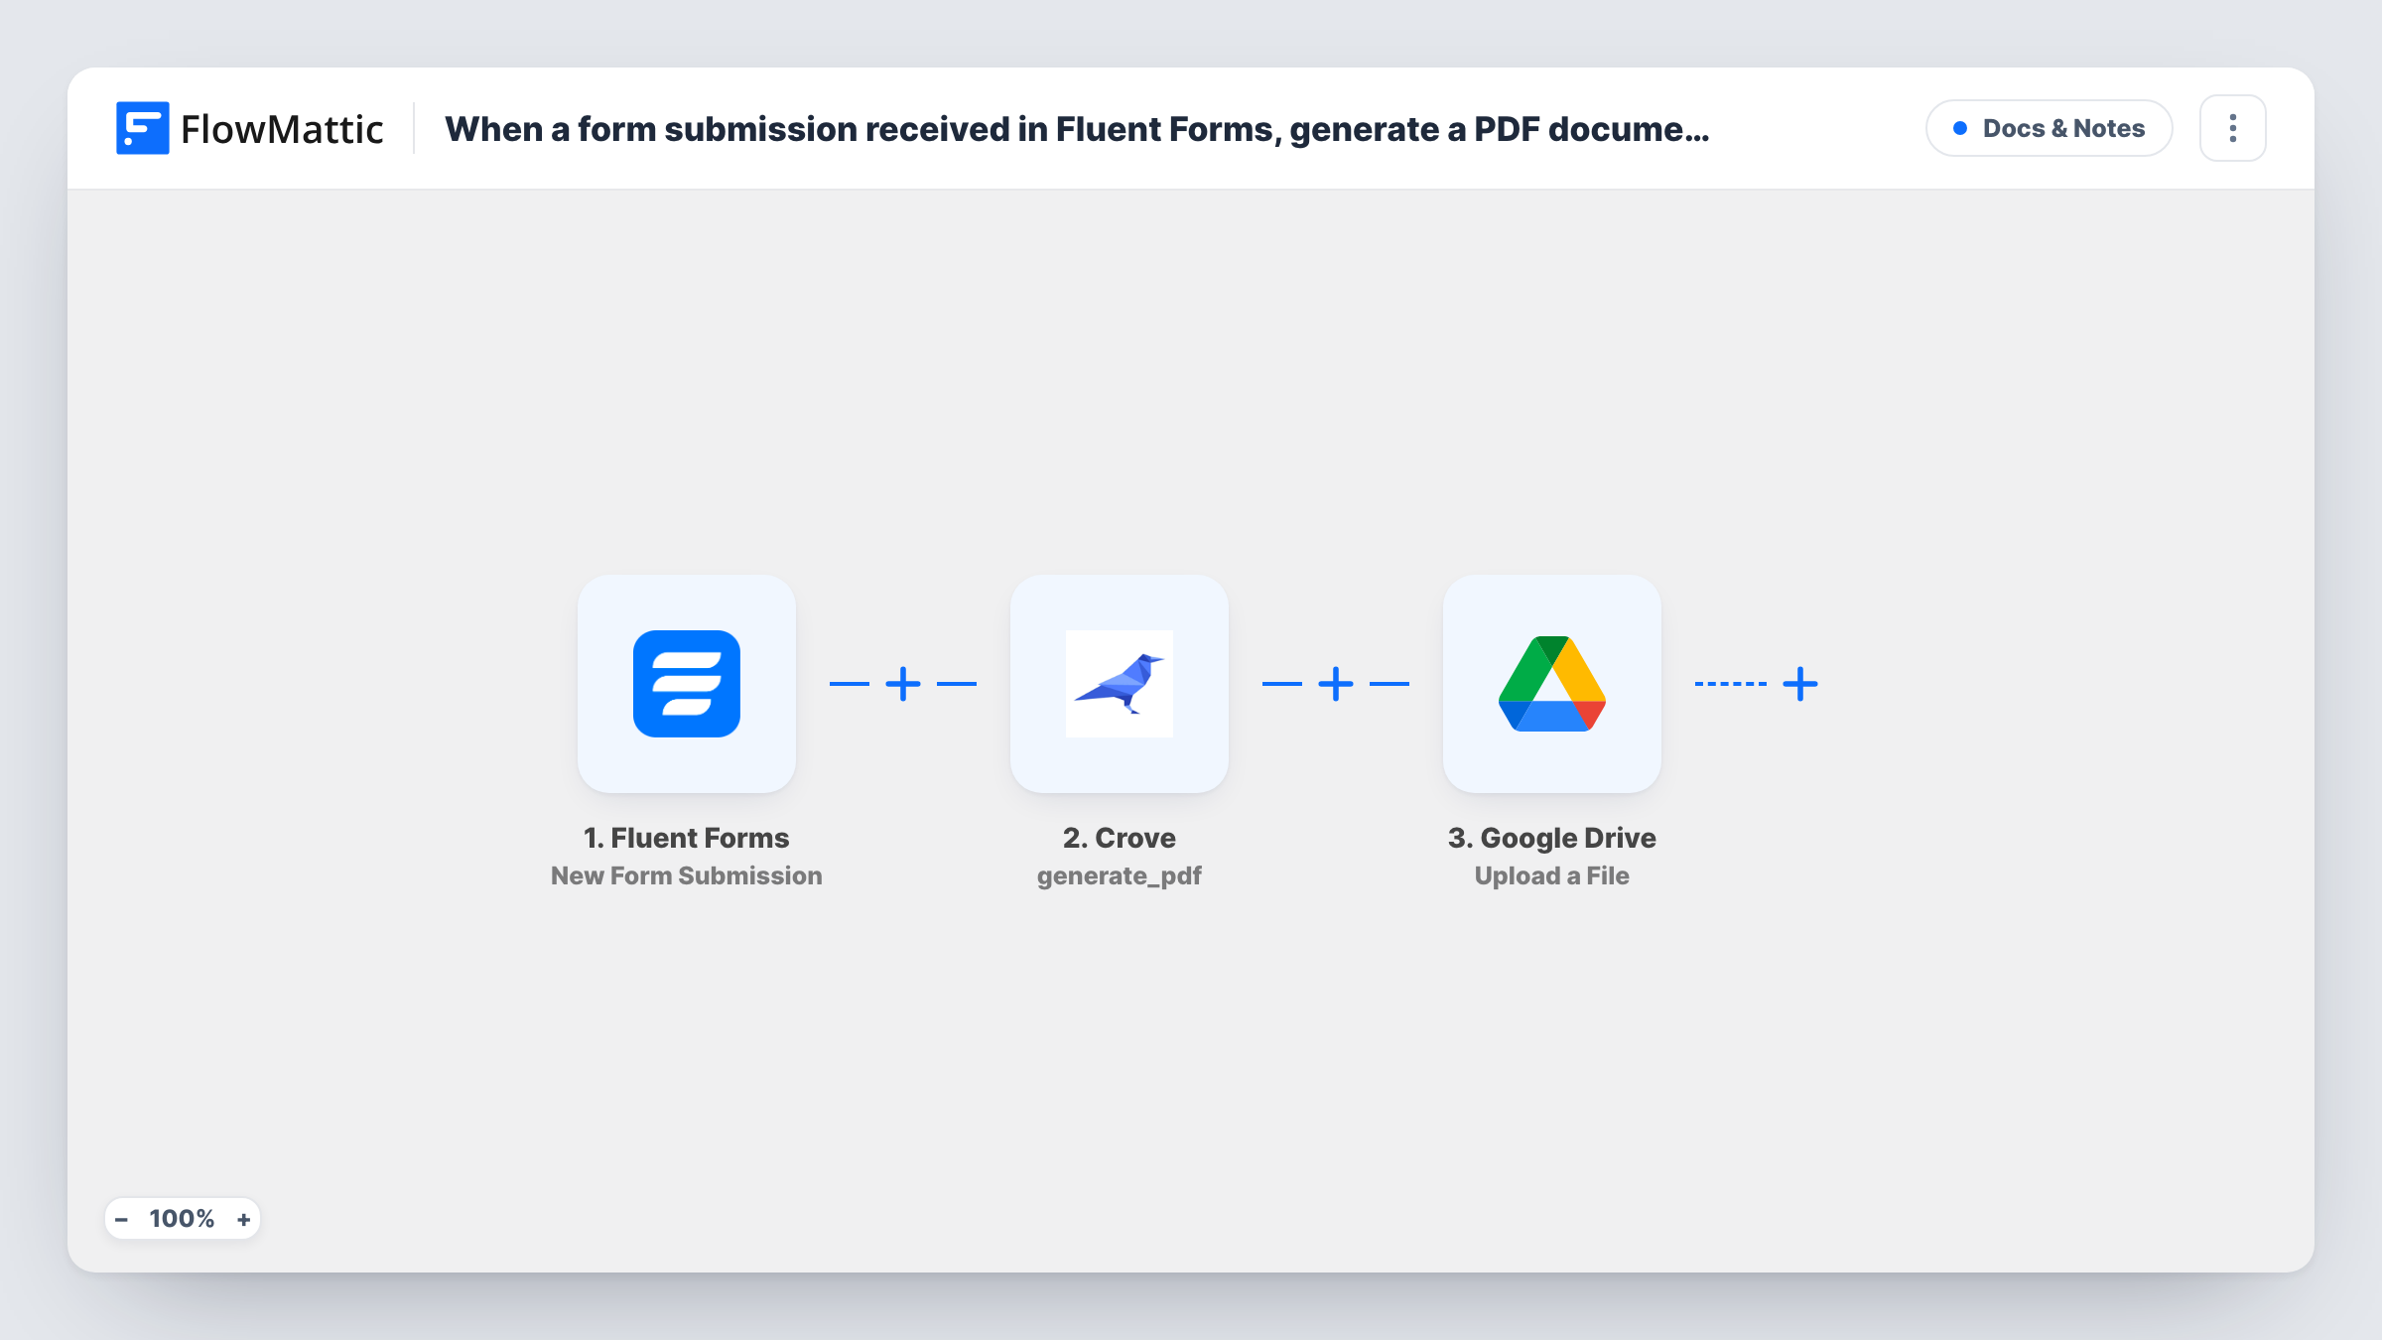Open the Google Drive step icon
This screenshot has width=2382, height=1340.
pyautogui.click(x=1552, y=684)
